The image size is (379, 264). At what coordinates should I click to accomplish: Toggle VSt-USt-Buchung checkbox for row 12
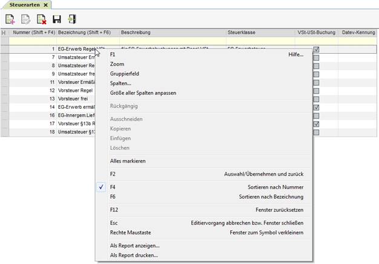point(316,91)
